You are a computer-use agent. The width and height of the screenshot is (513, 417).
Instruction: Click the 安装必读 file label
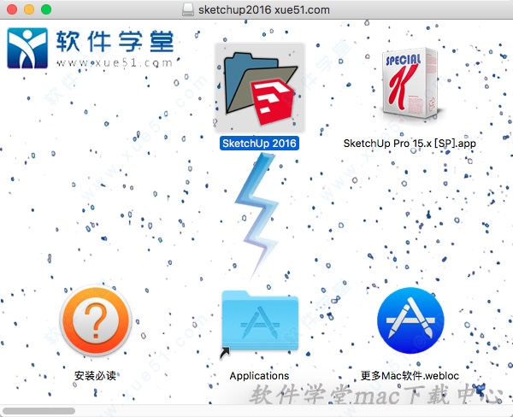point(95,375)
